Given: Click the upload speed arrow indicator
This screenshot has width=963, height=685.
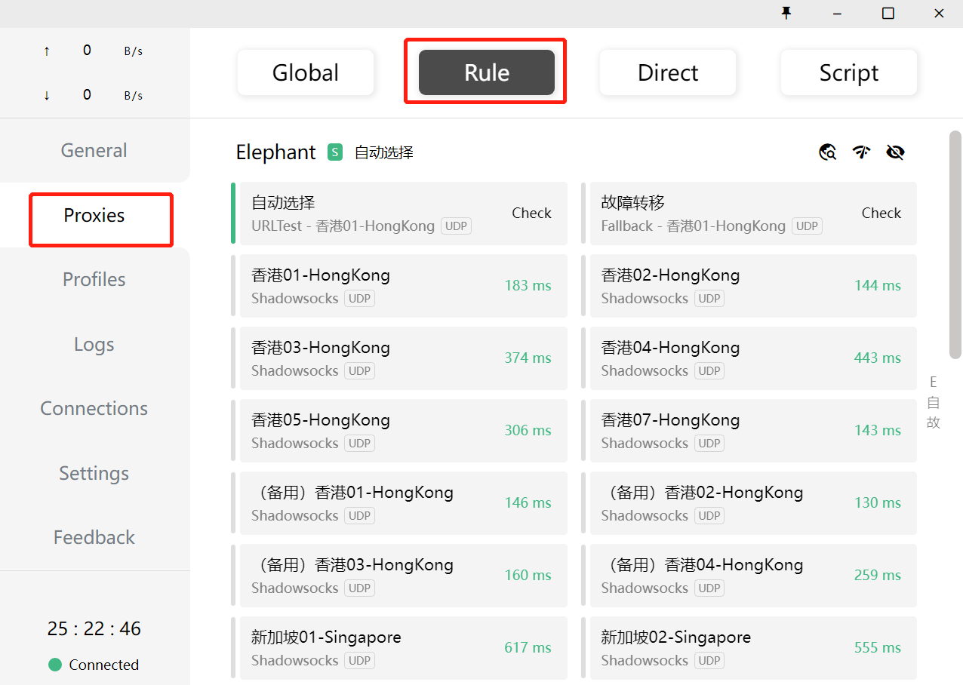Looking at the screenshot, I should [x=47, y=51].
